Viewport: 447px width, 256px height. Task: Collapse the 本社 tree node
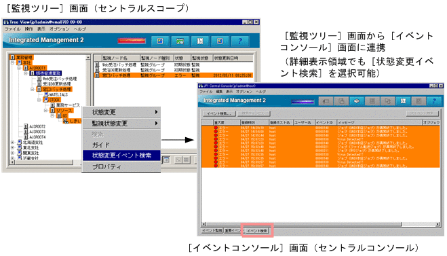click(x=12, y=62)
